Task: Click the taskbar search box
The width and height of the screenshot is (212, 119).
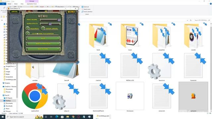Action: coord(24,117)
